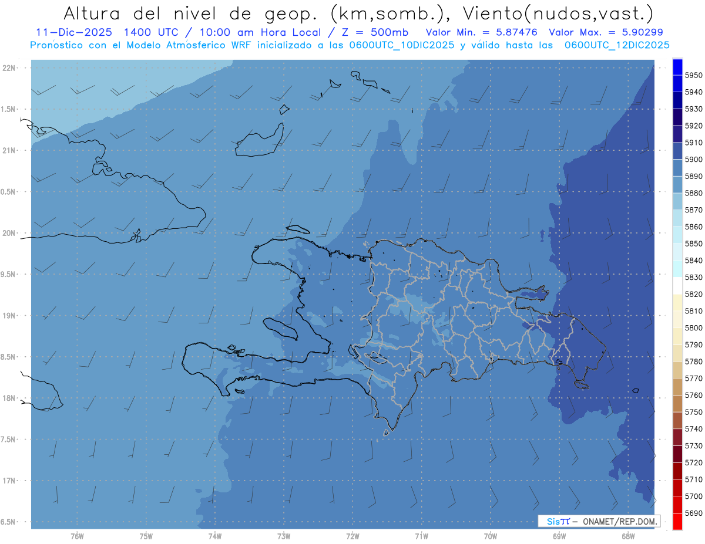Screen dimensions: 705x544
Task: Click the '68W' longitude label
Action: pyautogui.click(x=628, y=536)
